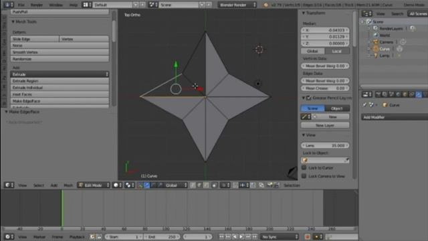Click the Make Edge/Face button

pos(60,101)
